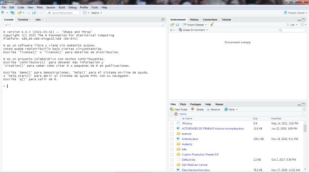Check the Default.rdp checkbox
Screen dimensions: 309x173
coord(172,160)
